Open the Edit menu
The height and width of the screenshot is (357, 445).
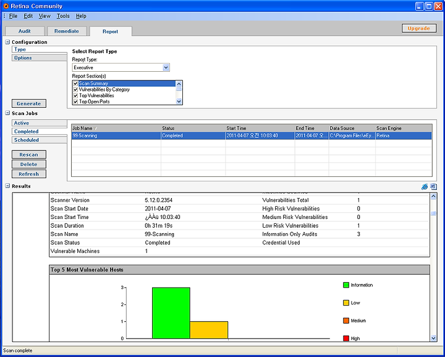click(28, 16)
